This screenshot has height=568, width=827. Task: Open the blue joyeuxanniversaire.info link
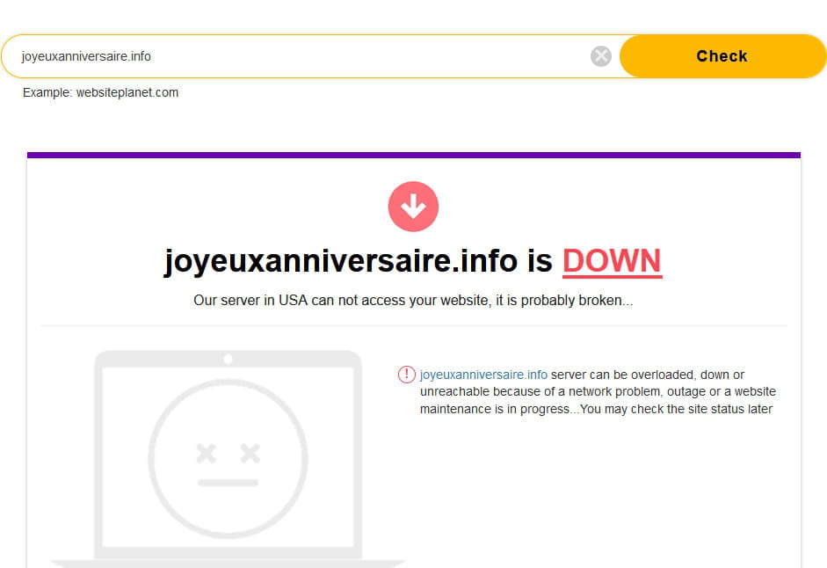click(483, 375)
